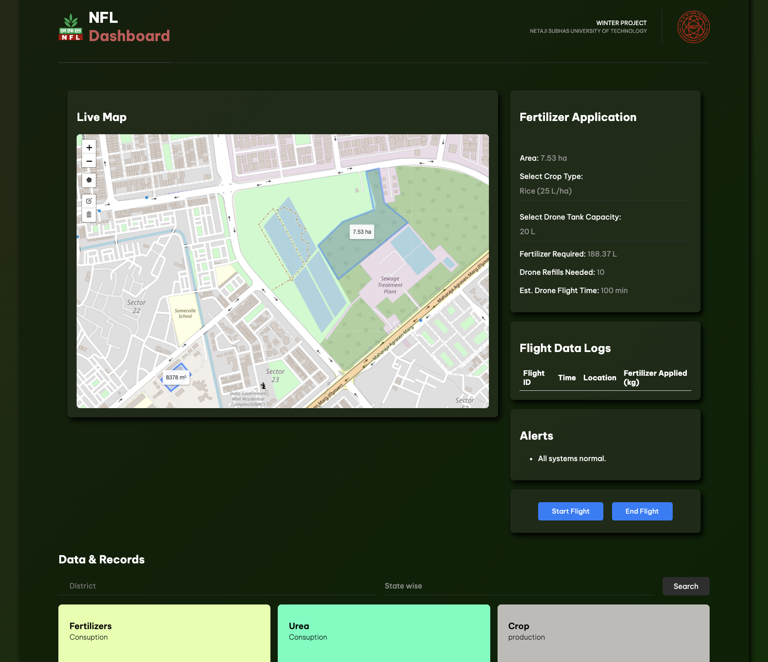Viewport: 768px width, 662px height.
Task: Click the NFL leaf logo in header
Action: [x=71, y=26]
